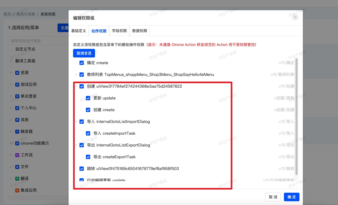Image resolution: width=338 pixels, height=205 pixels.
Task: Open the 字段权限 tab
Action: coord(119,31)
